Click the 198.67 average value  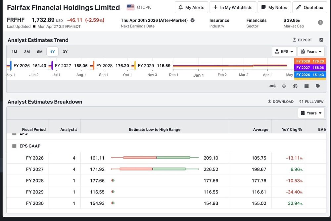tap(259, 169)
